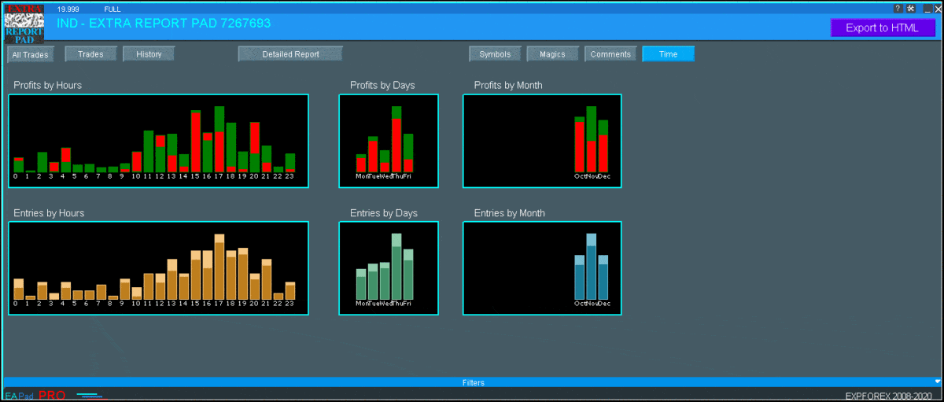This screenshot has width=944, height=402.
Task: Click the Entries by Month chart
Action: [542, 268]
